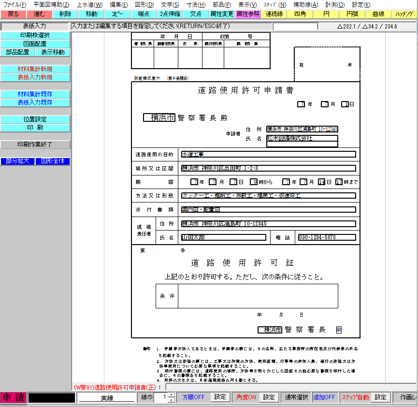
Task: Open the 部品(P) menu
Action: pos(222,5)
